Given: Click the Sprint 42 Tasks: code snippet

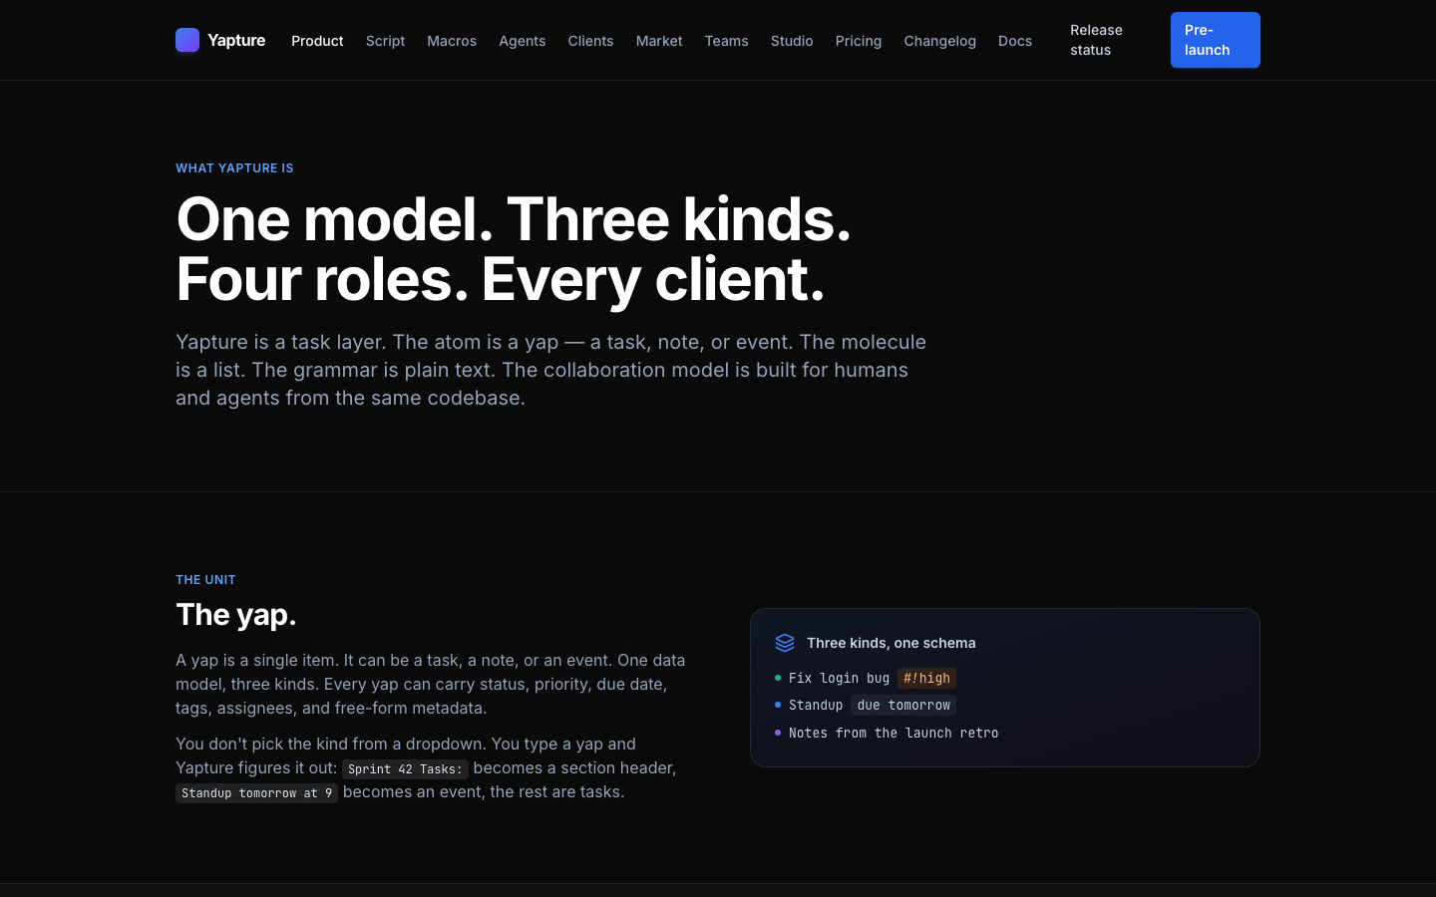Looking at the screenshot, I should (x=405, y=768).
